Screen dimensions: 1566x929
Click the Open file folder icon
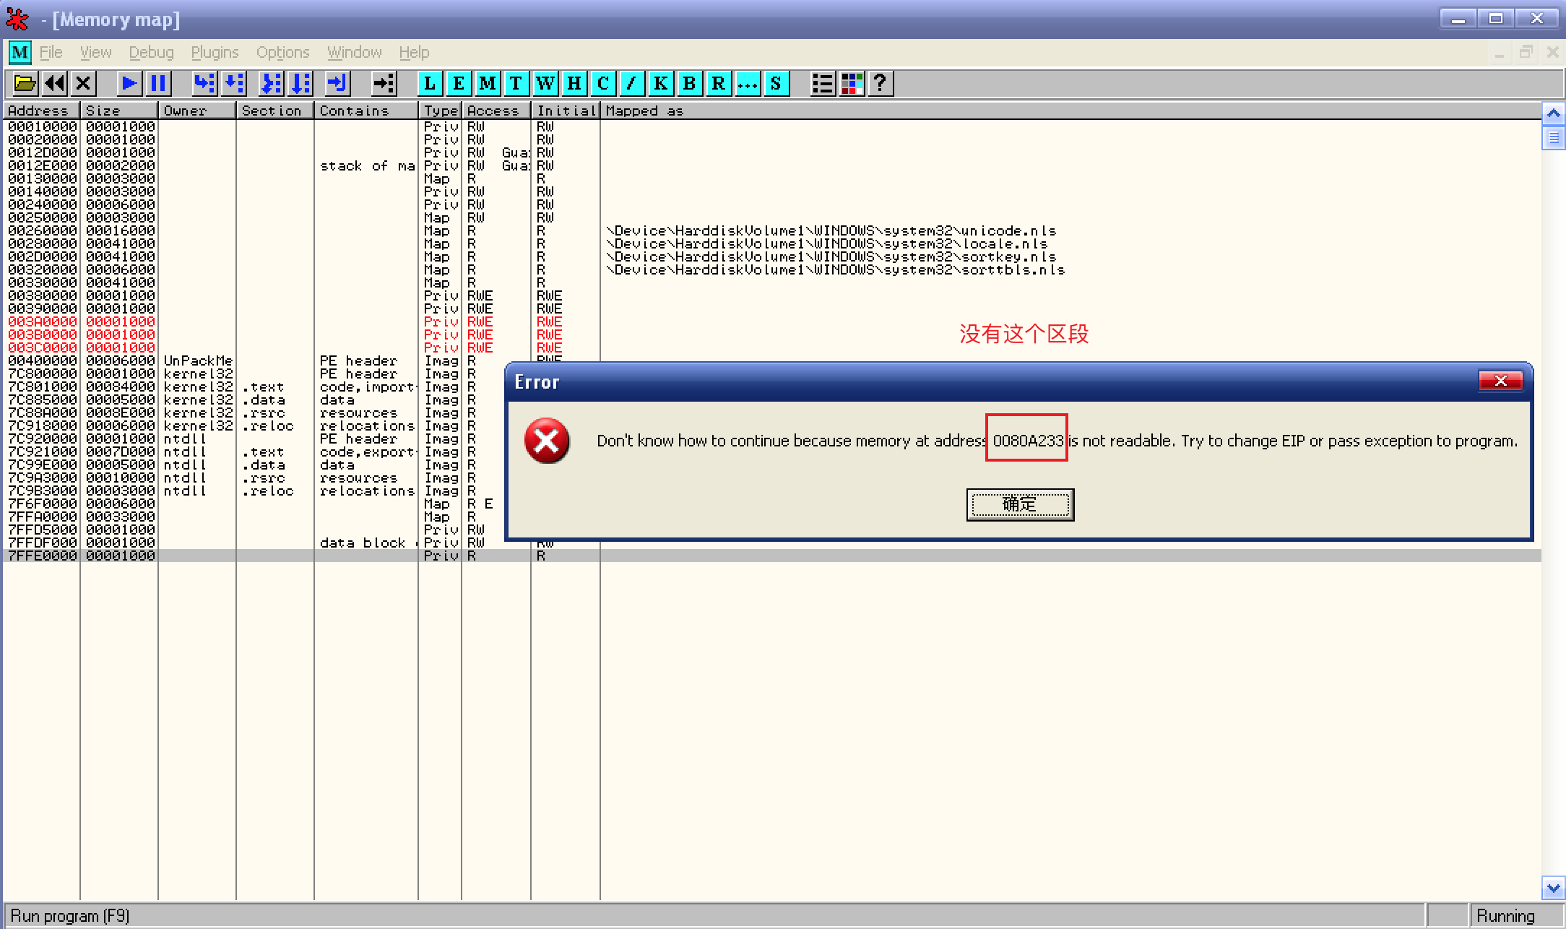25,84
